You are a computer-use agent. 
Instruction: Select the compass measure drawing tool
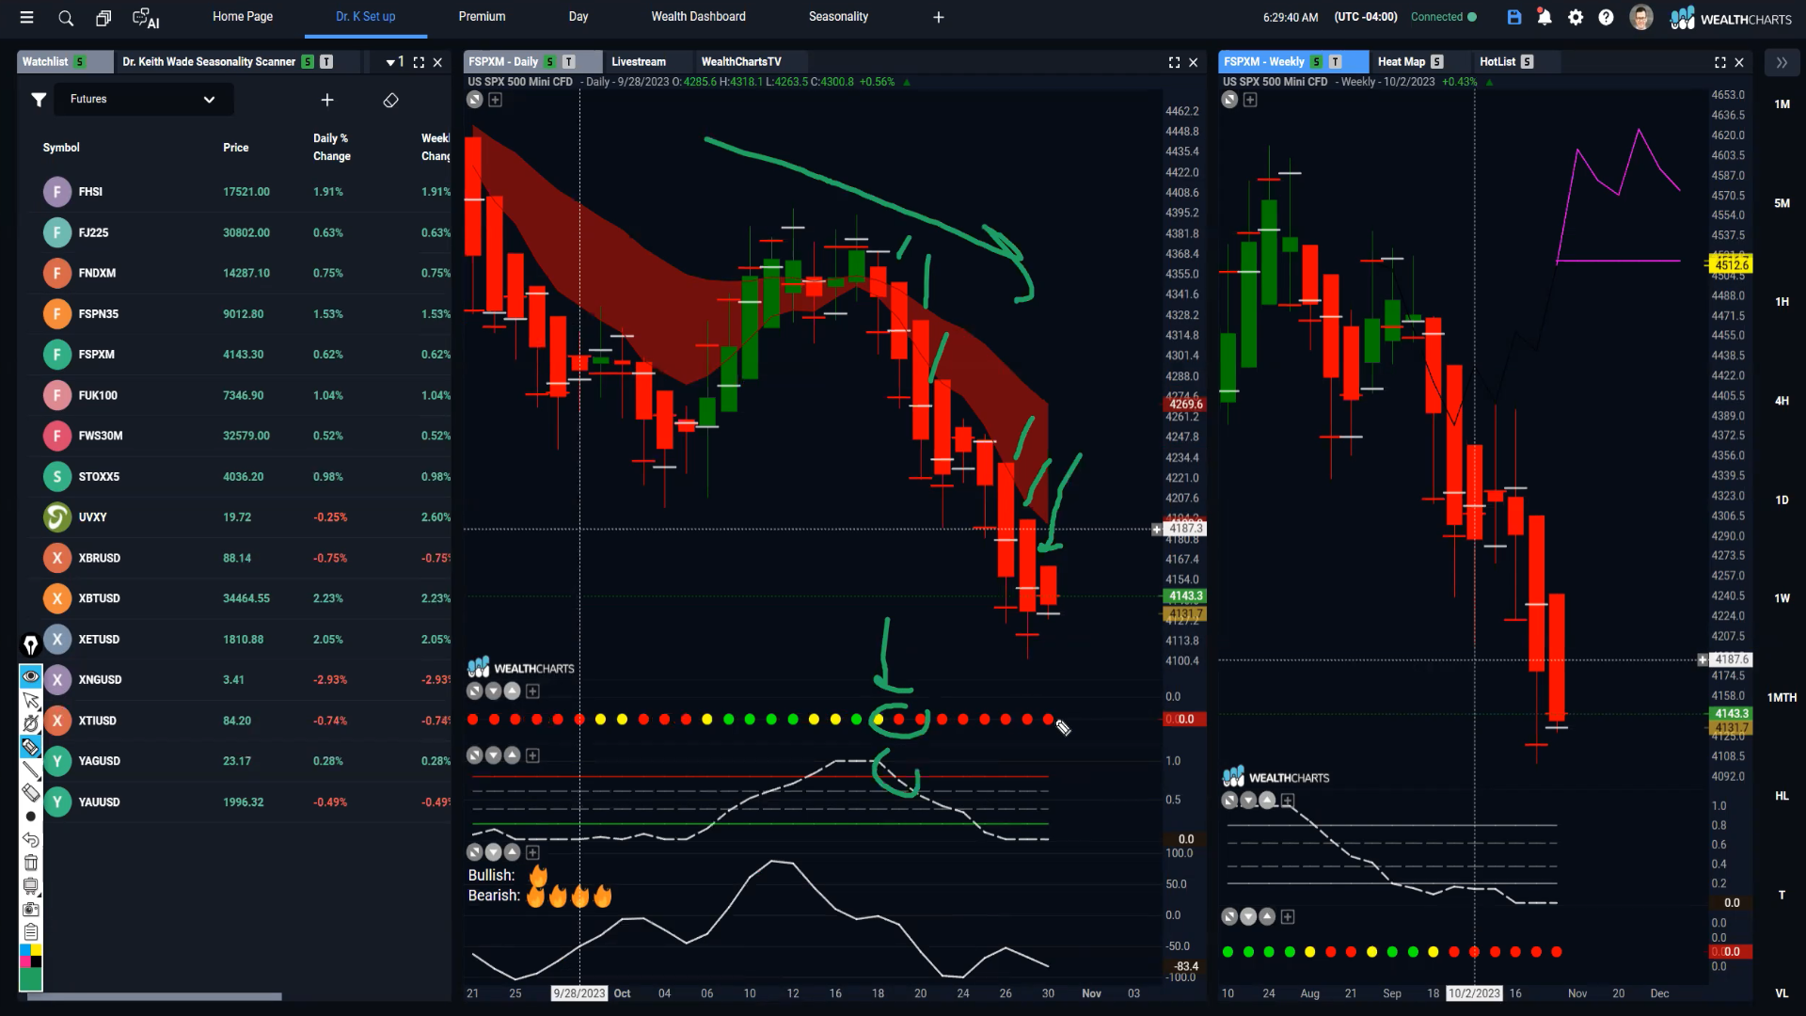31,723
